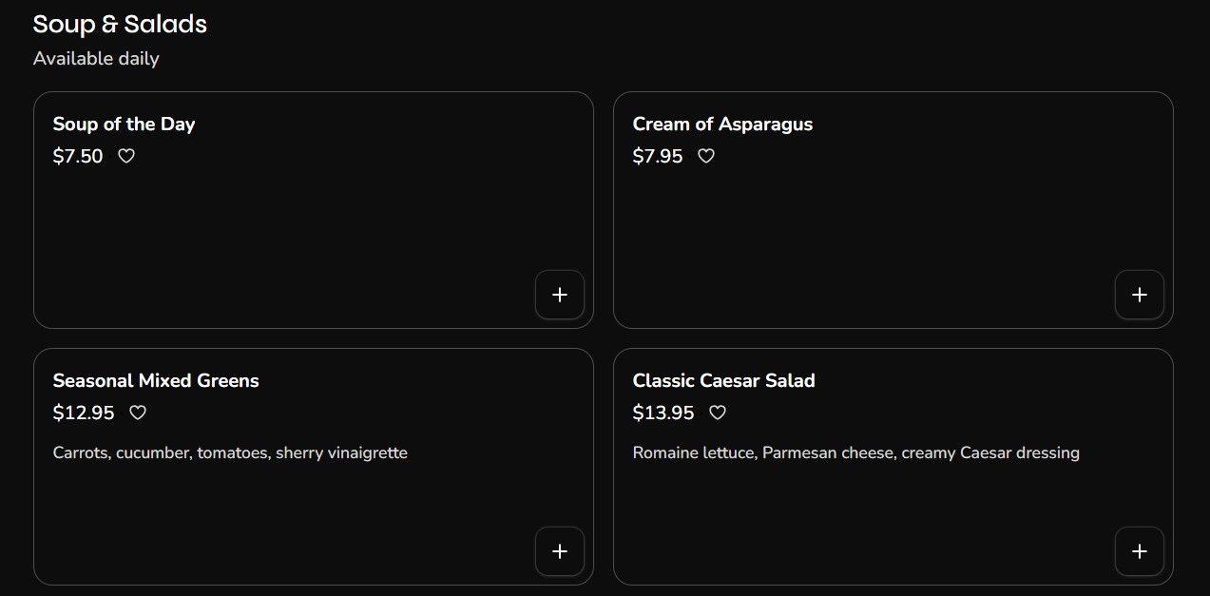Toggle heart icon for Cream of Asparagus
This screenshot has height=596, width=1210.
tap(706, 156)
